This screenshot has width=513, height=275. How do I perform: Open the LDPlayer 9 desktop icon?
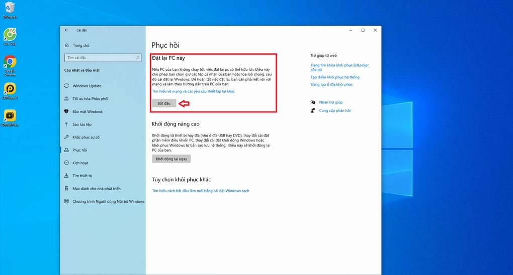(x=10, y=89)
